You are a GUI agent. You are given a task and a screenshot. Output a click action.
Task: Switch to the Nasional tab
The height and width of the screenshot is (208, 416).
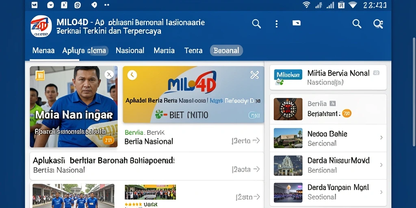point(130,50)
